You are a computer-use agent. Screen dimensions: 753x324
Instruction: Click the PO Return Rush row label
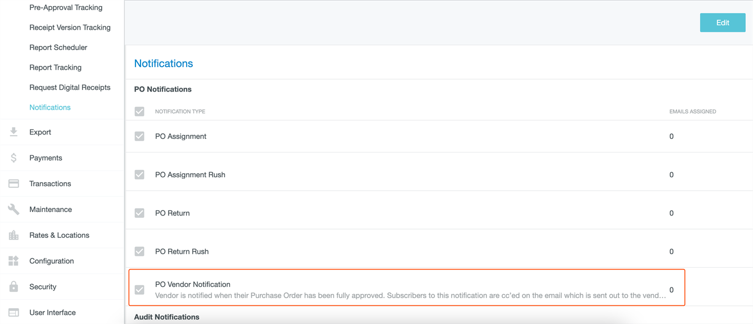coord(182,251)
